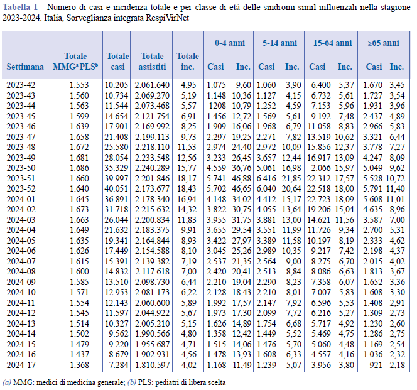Click ≥65 casi '2.198' in row 2024-06
417x390 pixels.
(372, 251)
